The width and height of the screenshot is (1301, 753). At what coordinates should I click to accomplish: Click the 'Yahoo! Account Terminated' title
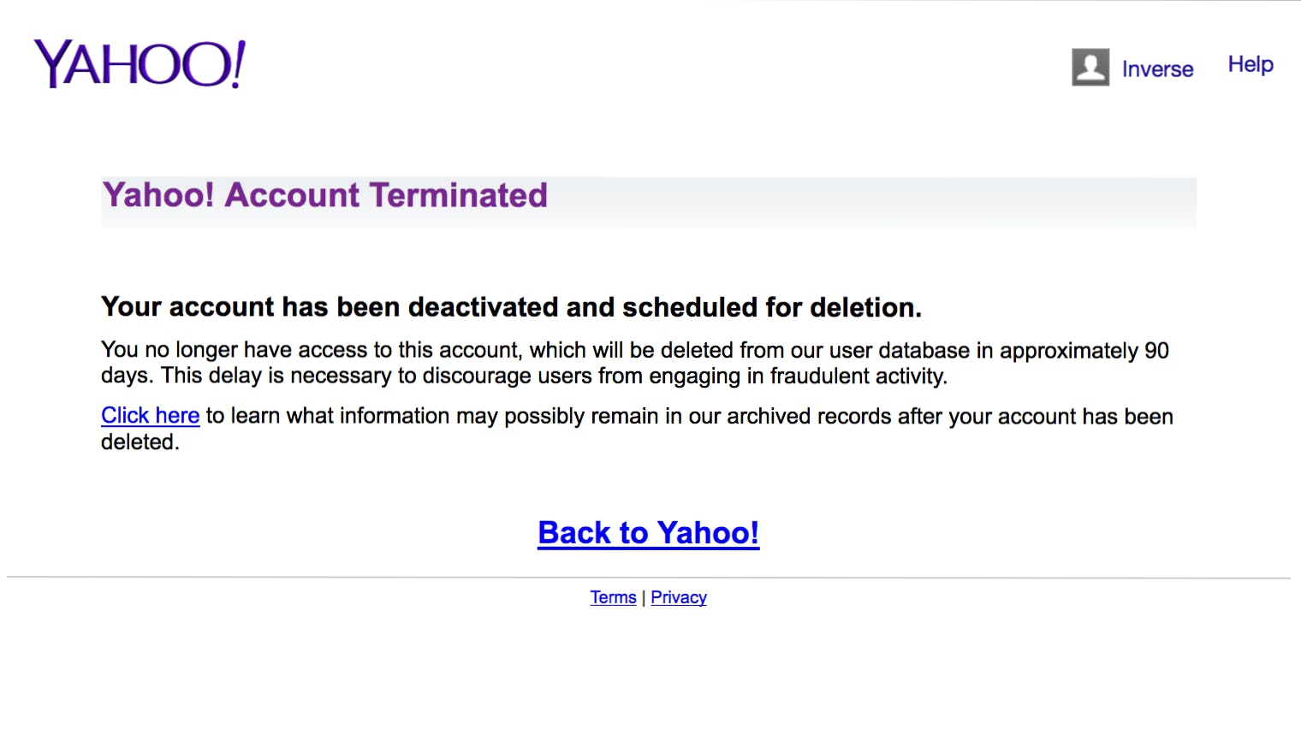pyautogui.click(x=324, y=196)
